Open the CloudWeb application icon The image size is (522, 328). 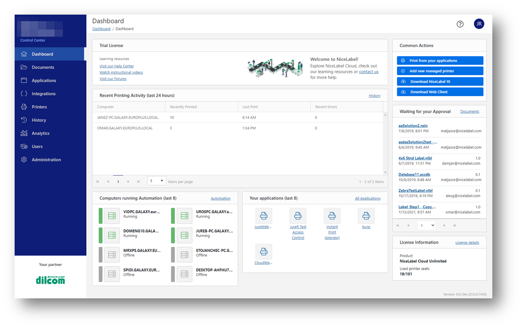click(x=264, y=252)
